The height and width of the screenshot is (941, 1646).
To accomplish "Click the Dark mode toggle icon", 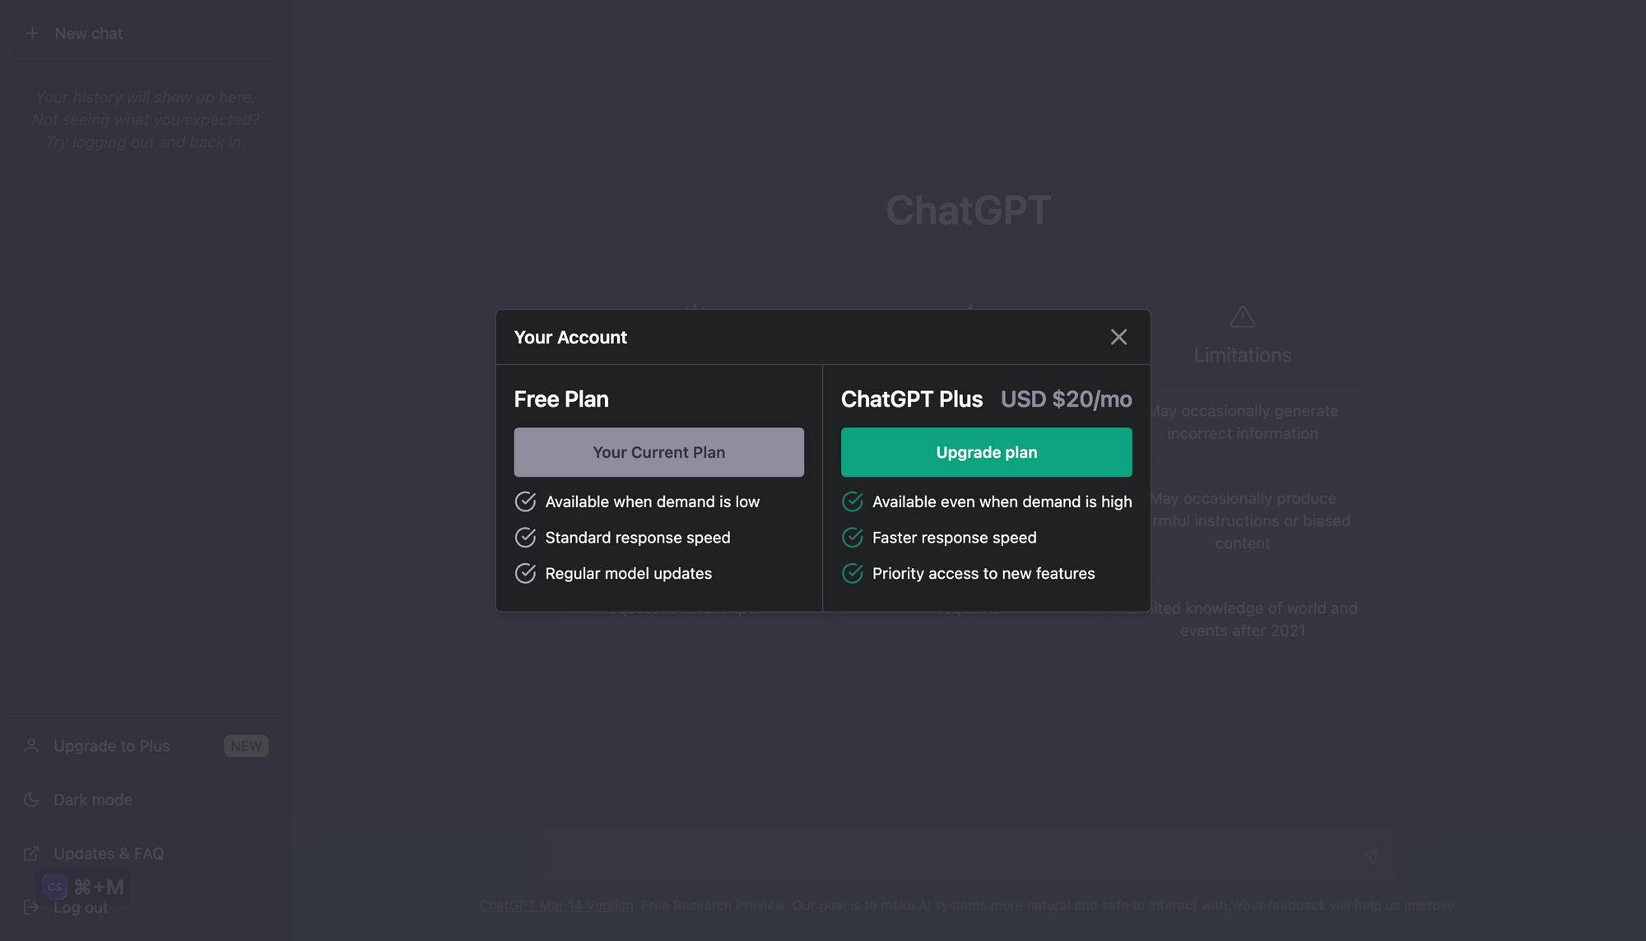I will pos(31,799).
